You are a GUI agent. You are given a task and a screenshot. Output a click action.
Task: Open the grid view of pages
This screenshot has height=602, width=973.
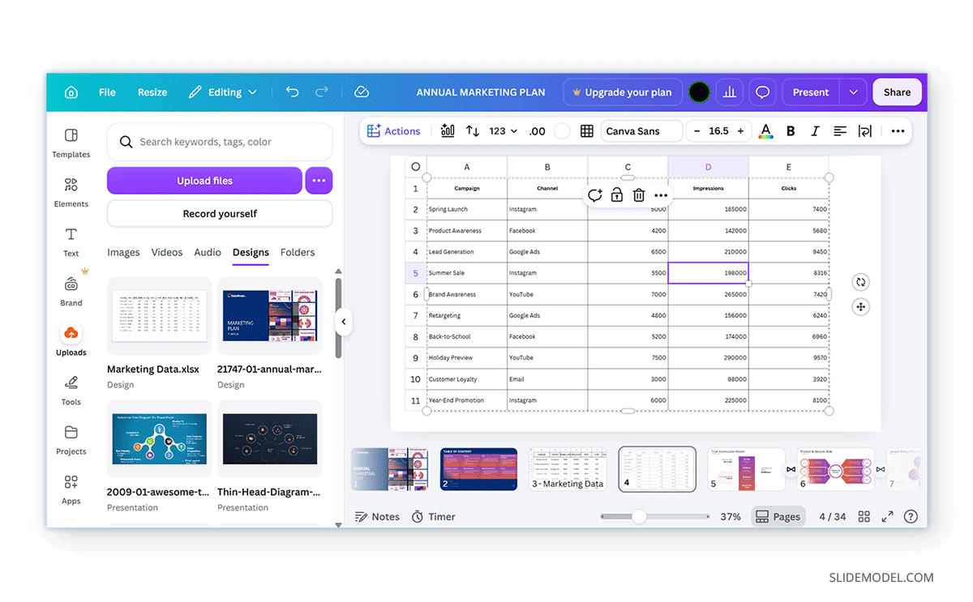[864, 517]
